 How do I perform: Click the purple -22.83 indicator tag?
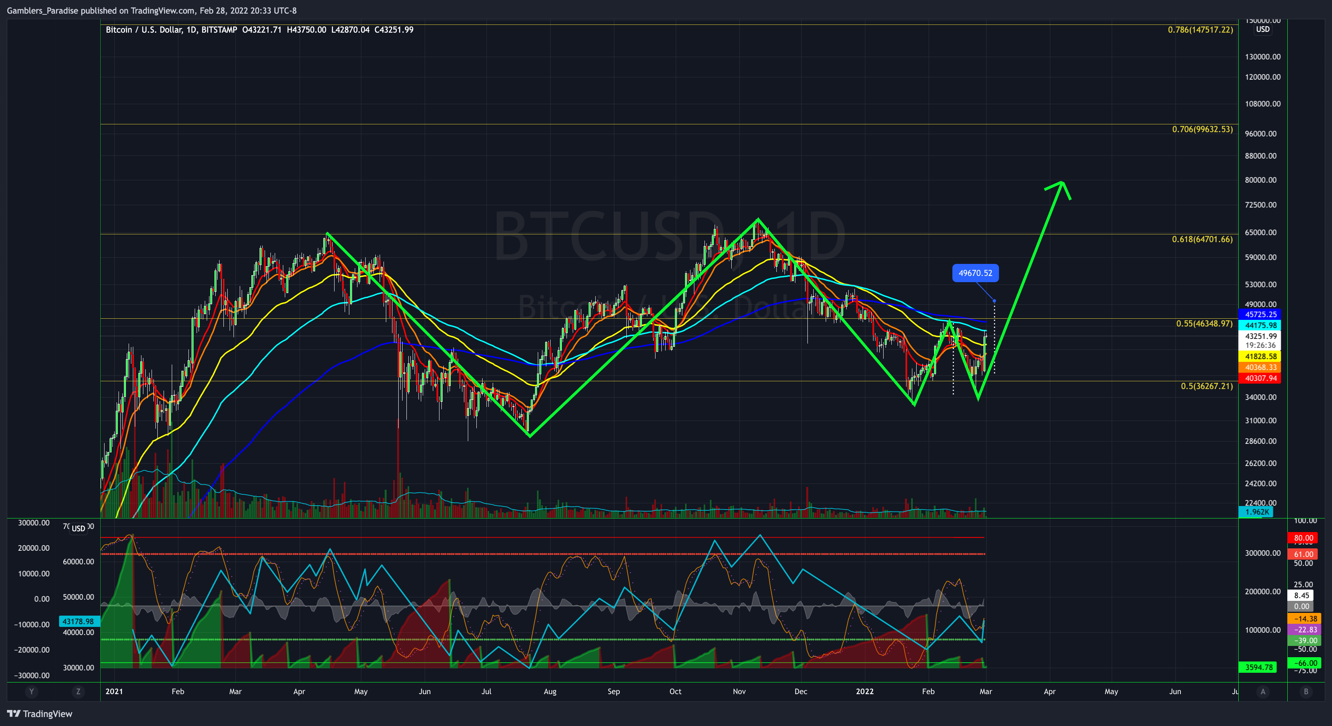coord(1304,630)
